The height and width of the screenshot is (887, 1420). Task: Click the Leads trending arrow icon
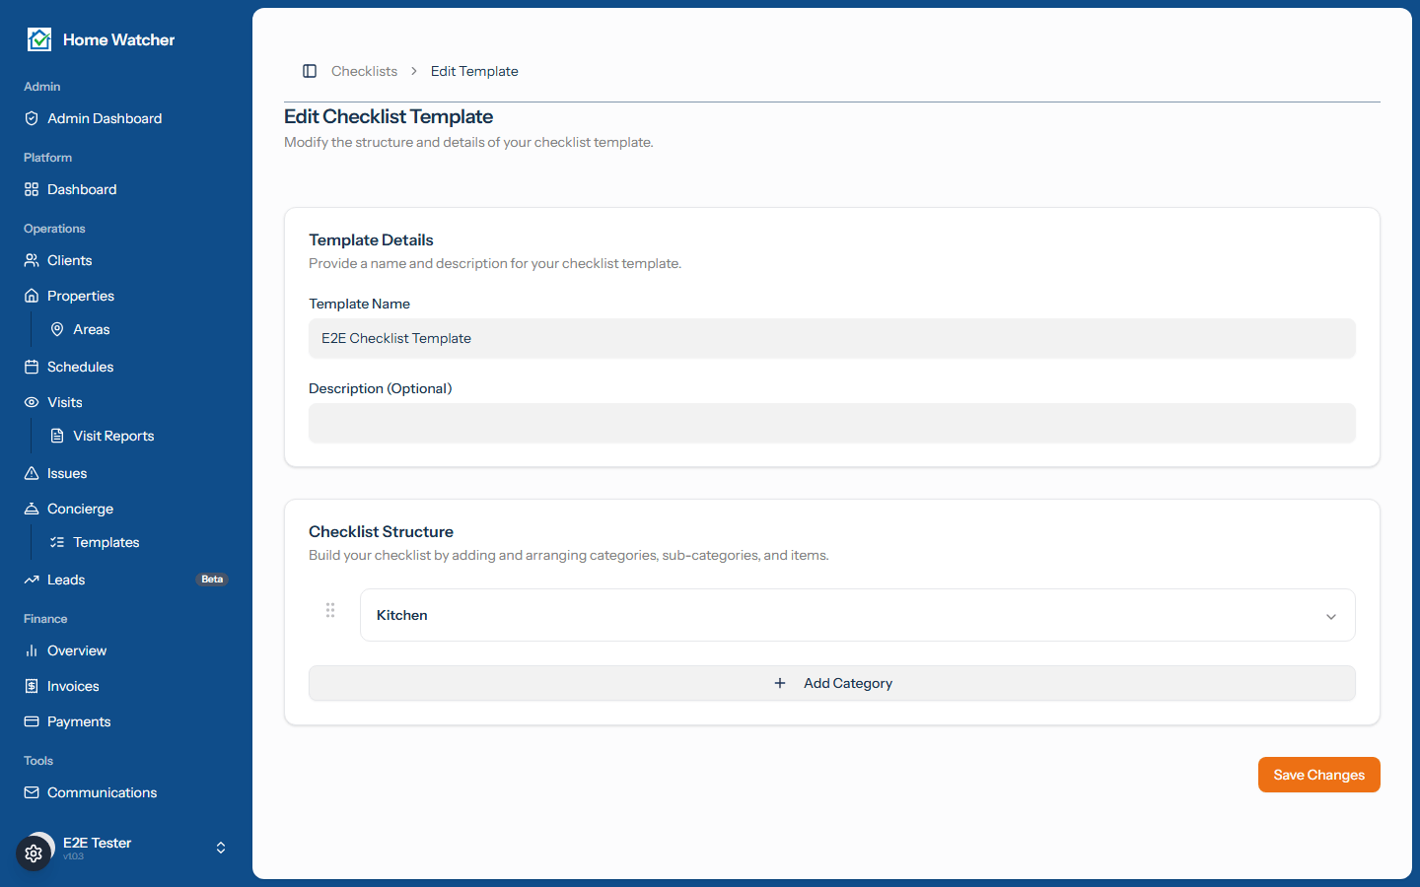click(32, 580)
